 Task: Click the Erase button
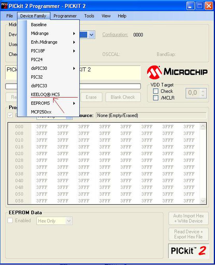[x=91, y=97]
